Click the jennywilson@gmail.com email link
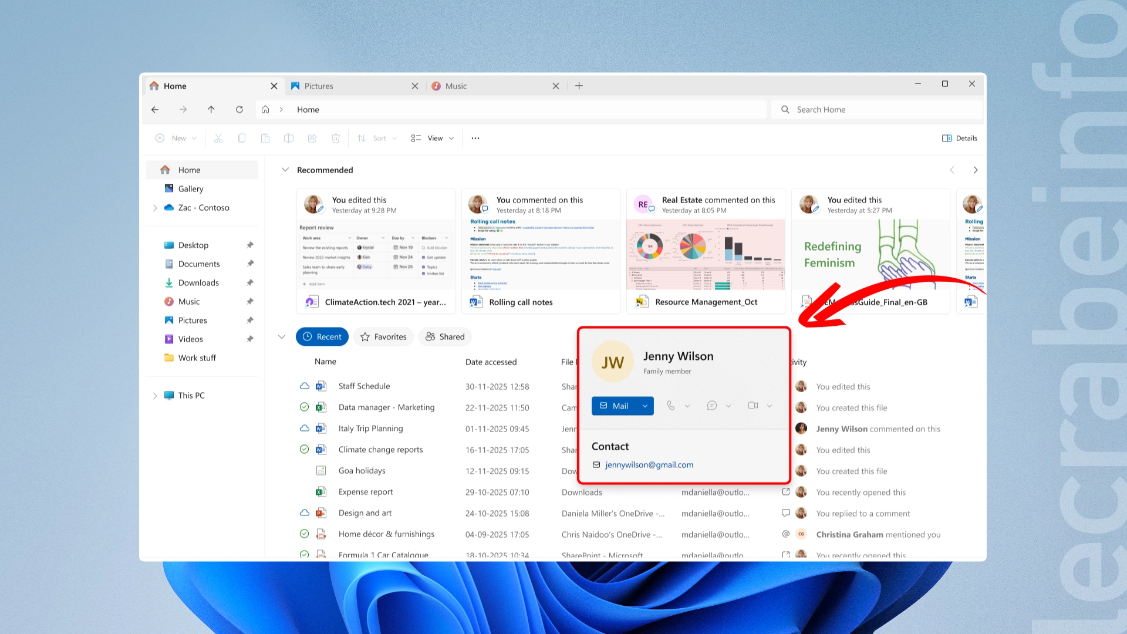This screenshot has width=1127, height=634. point(649,465)
